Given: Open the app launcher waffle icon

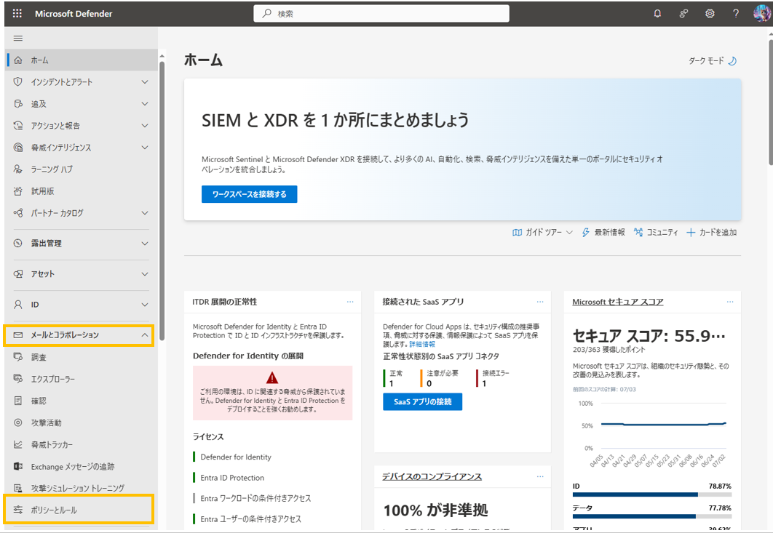Looking at the screenshot, I should point(17,13).
